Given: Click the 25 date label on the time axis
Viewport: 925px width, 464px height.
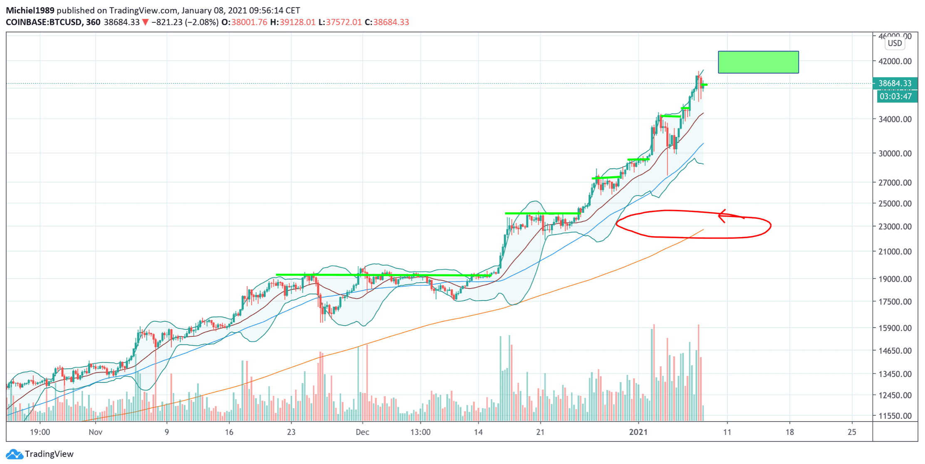Looking at the screenshot, I should coord(852,432).
